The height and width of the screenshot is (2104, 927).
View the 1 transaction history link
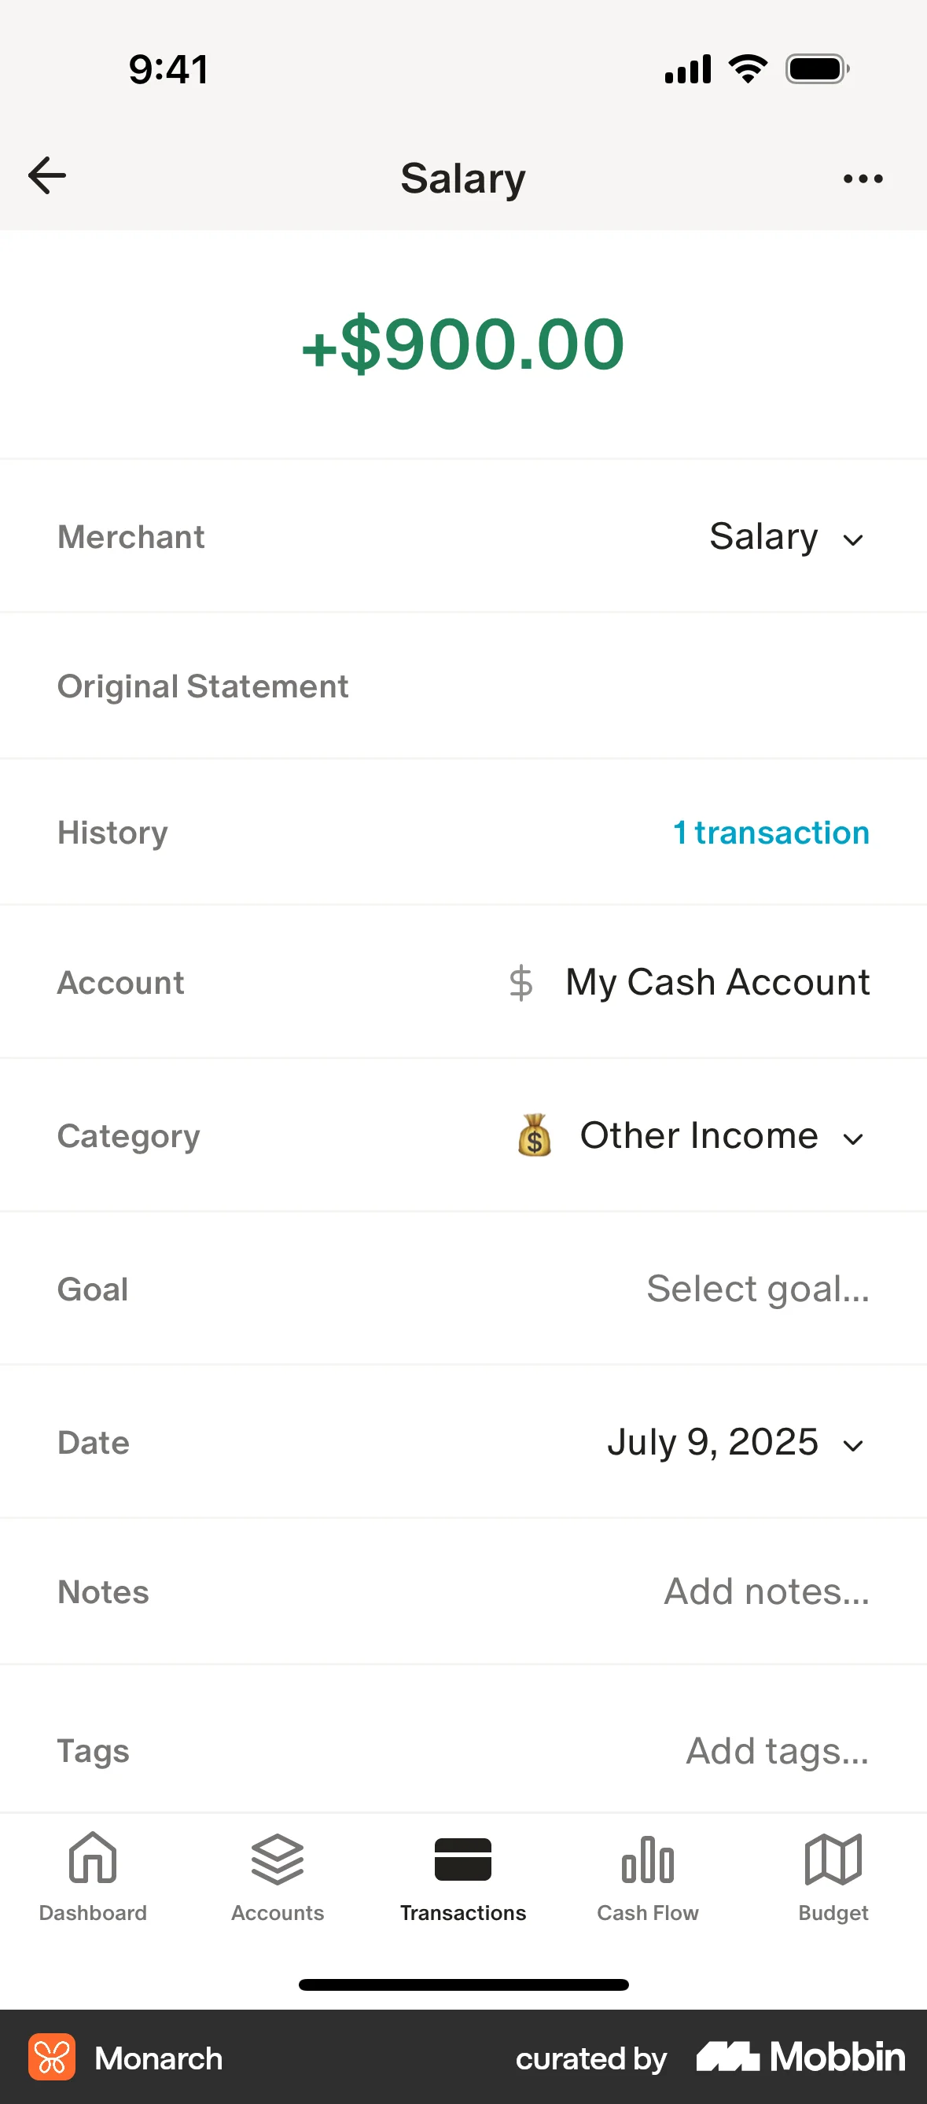click(x=771, y=833)
